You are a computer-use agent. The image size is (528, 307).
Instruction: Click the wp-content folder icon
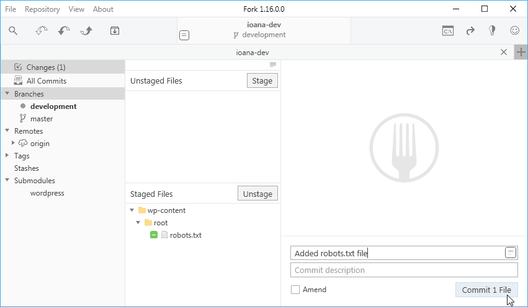coord(142,210)
